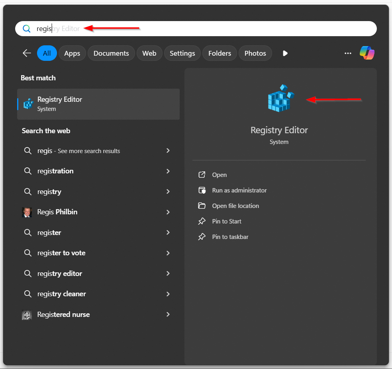
Task: Expand the 'registry editor' suggestion chevron
Action: [x=168, y=274]
